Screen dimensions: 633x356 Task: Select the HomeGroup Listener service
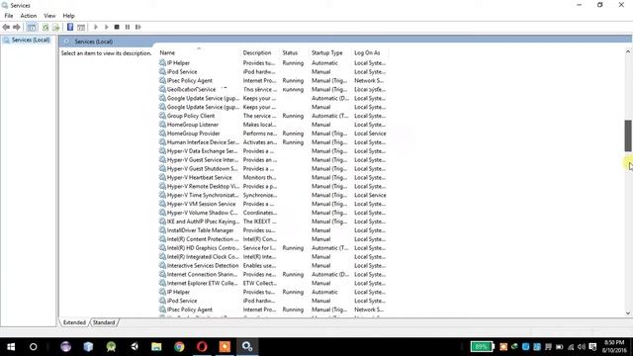tap(273, 125)
